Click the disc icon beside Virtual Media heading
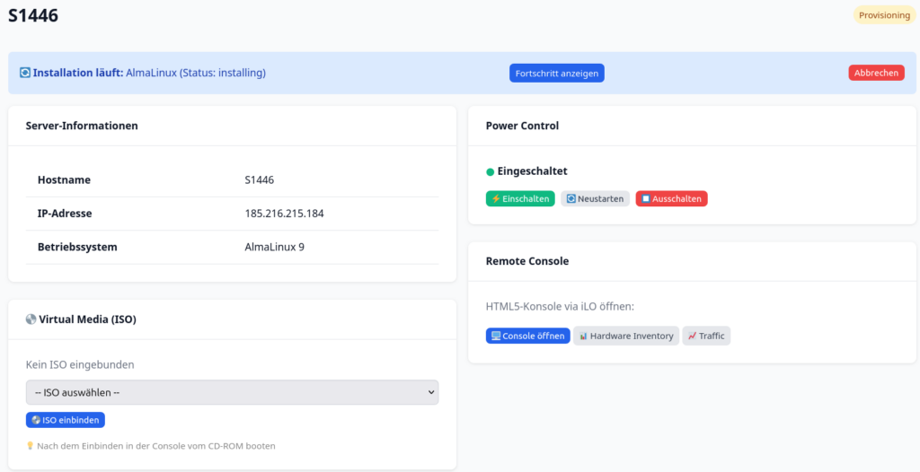Viewport: 920px width, 472px height. pos(31,319)
